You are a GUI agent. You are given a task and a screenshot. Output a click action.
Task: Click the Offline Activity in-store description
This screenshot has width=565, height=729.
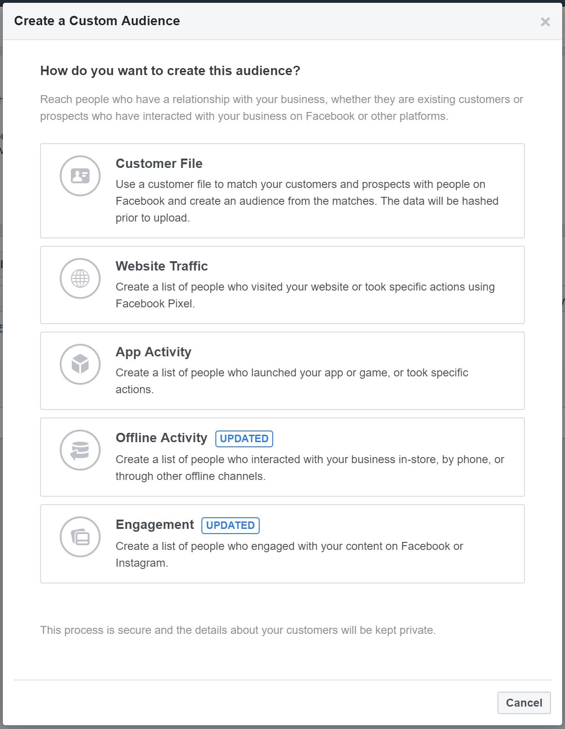(x=310, y=468)
